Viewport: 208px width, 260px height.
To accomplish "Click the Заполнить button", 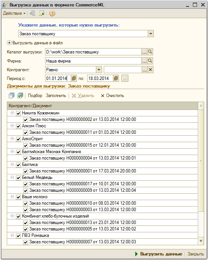I will [x=56, y=96].
